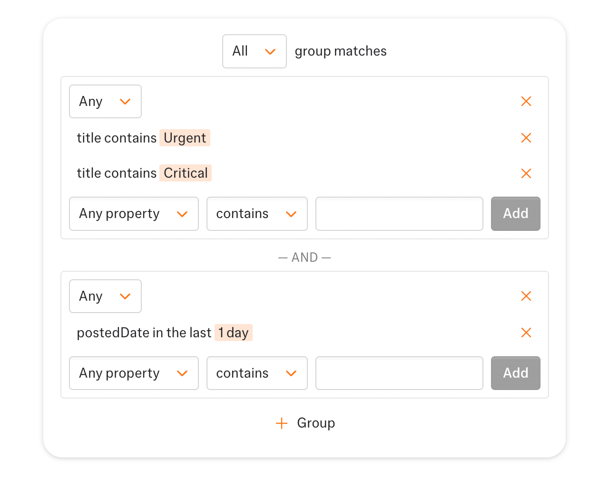This screenshot has width=609, height=485.
Task: Click the 'Critical' highlighted value tag
Action: click(186, 173)
